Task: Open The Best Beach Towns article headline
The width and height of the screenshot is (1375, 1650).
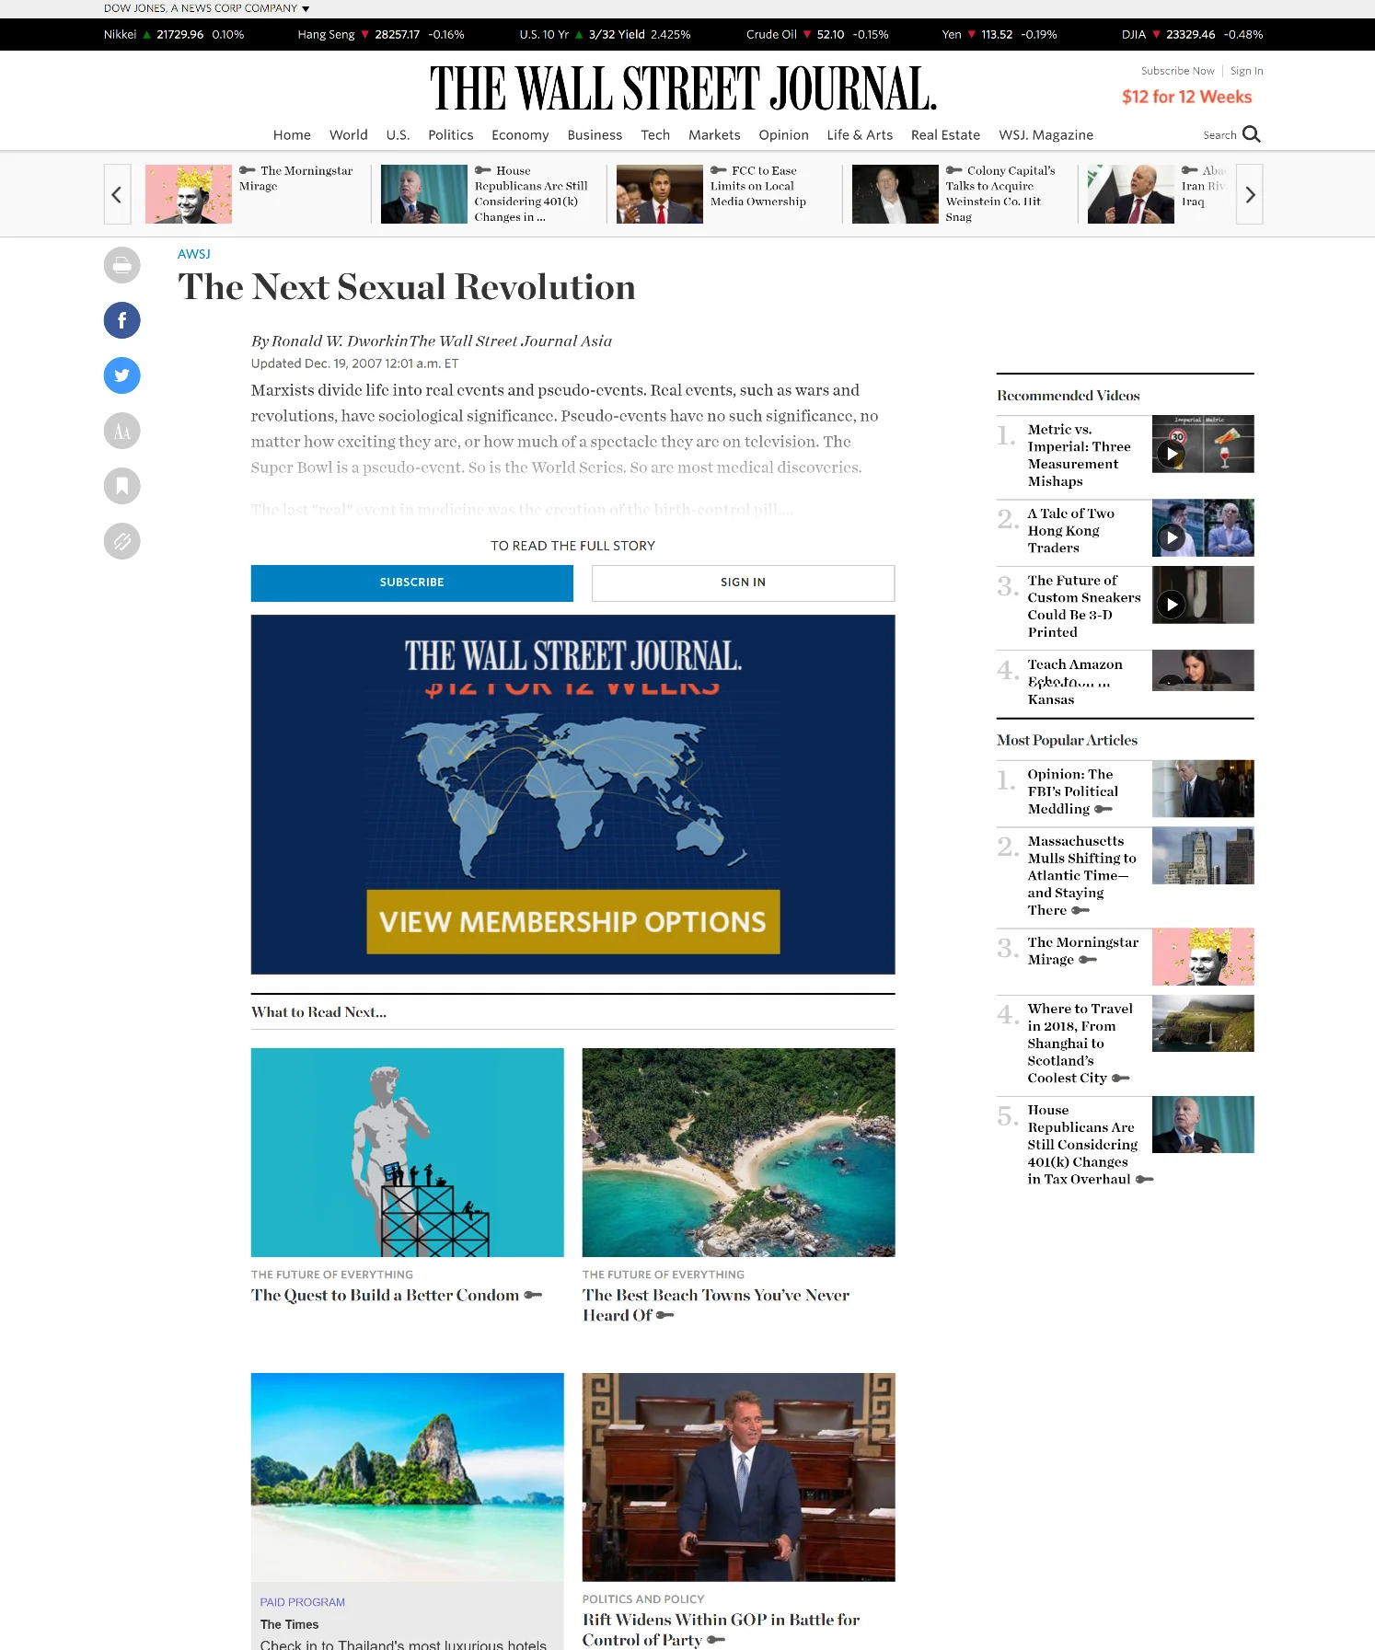Action: click(716, 1305)
